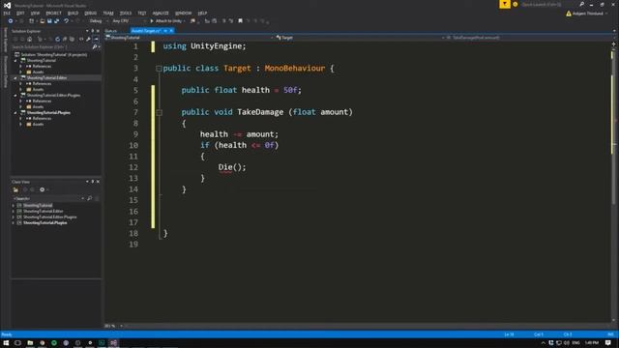Select ShootingTutorial.Editor in Class View
The width and height of the screenshot is (619, 348).
43,212
